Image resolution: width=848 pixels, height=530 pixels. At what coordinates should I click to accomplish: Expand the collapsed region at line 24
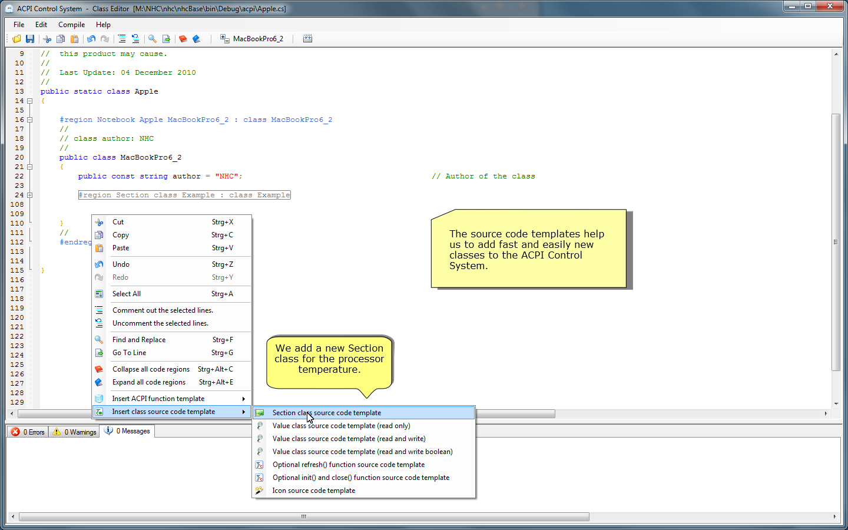29,195
